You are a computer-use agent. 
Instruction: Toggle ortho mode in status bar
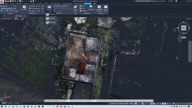pos(145,103)
